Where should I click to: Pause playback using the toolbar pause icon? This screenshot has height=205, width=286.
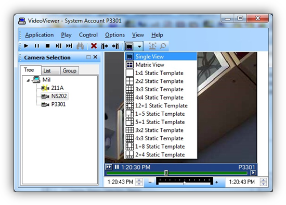coord(37,46)
